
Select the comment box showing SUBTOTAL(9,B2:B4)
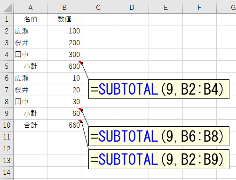coord(159,89)
